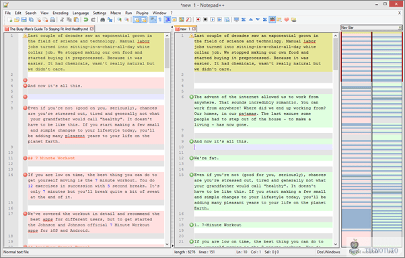The image size is (405, 258).
Task: Open the ? help menu
Action: tap(172, 13)
